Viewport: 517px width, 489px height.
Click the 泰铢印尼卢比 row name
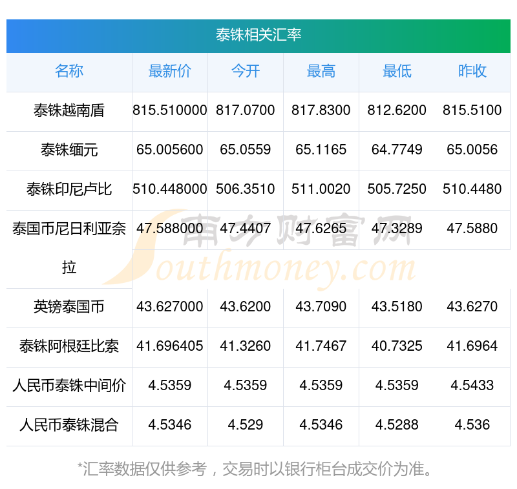coord(69,189)
